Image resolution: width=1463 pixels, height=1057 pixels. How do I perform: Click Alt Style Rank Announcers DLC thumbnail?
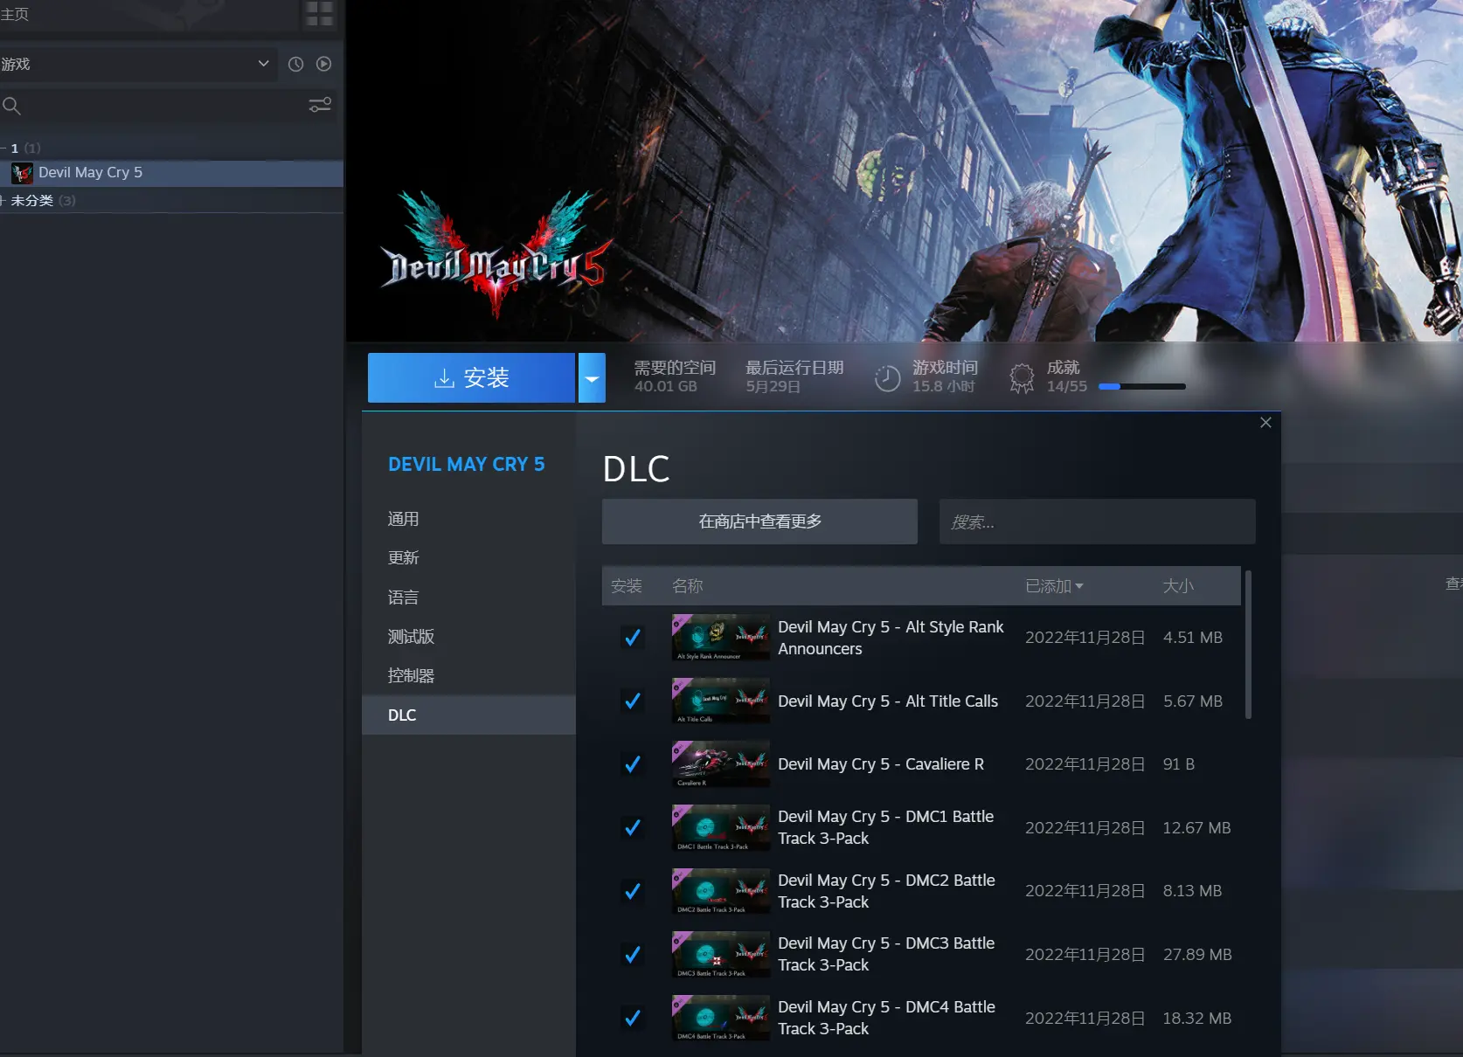[x=721, y=638]
